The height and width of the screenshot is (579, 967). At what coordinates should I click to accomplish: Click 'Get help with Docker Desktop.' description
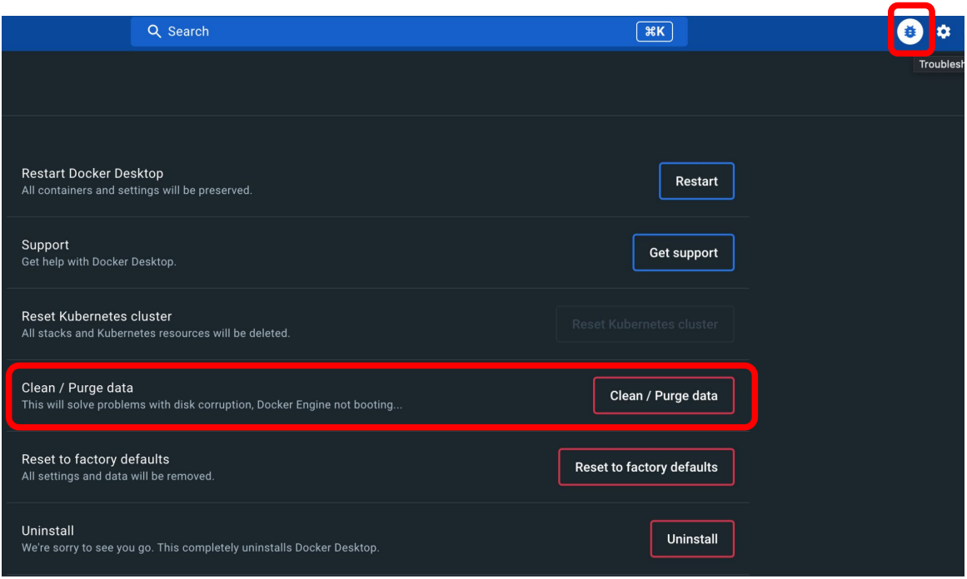(x=98, y=262)
